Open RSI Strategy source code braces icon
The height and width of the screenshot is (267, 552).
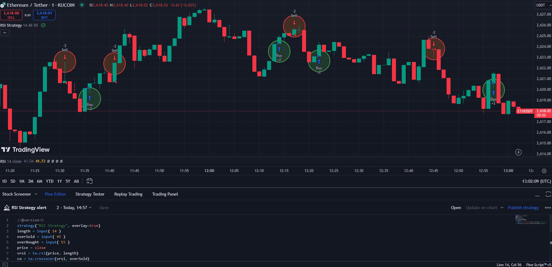(43, 25)
